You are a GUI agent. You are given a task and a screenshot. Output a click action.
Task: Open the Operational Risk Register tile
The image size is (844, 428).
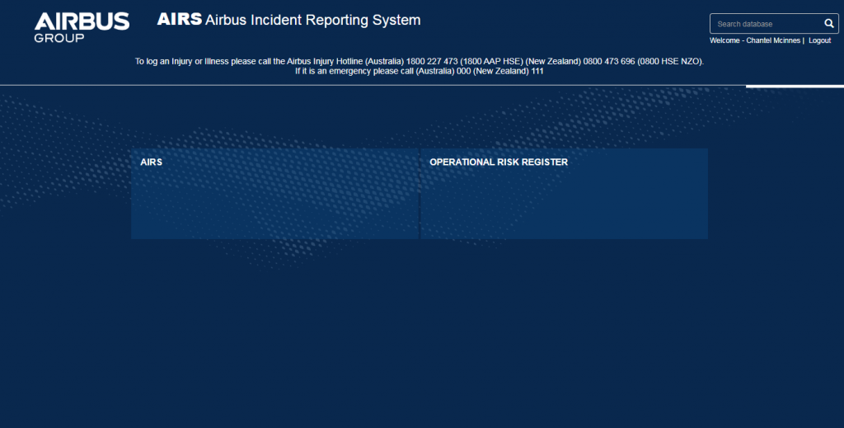pos(564,195)
